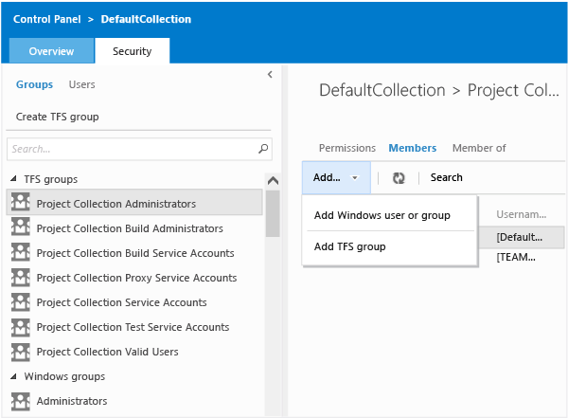Click the scroll up arrow of the groups list
This screenshot has width=568, height=418.
tap(273, 180)
